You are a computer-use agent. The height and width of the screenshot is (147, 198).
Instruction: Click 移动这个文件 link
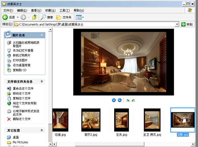pyautogui.click(x=21, y=93)
